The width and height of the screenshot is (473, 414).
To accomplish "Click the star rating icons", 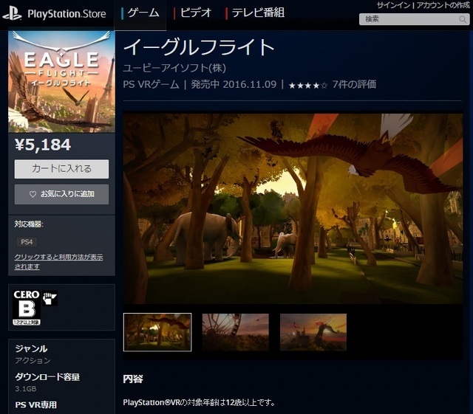I will pos(308,86).
